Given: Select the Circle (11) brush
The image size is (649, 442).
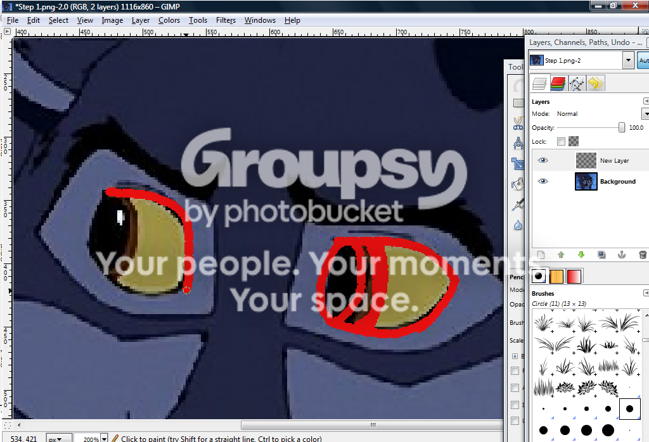Looking at the screenshot, I should coord(629,409).
